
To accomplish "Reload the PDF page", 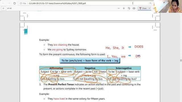I will 15,3.
